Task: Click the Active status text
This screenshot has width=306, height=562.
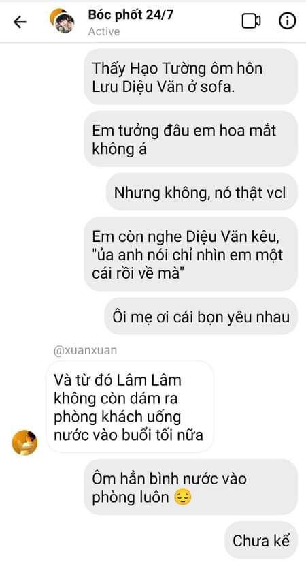Action: [x=104, y=31]
